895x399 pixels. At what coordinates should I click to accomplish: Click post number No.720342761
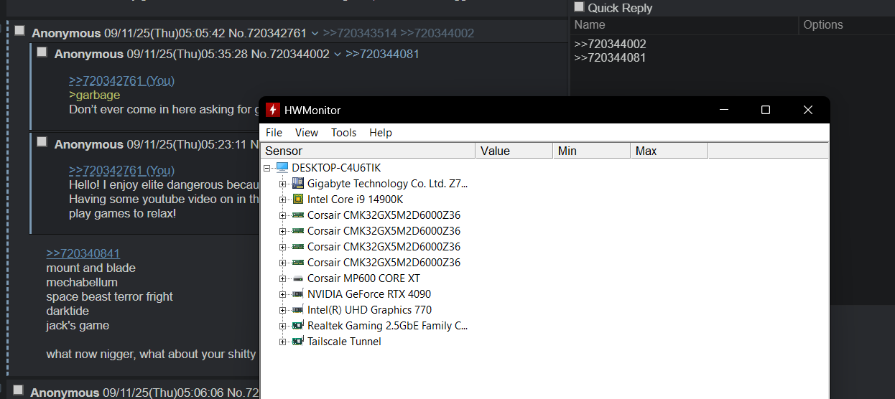(x=267, y=33)
